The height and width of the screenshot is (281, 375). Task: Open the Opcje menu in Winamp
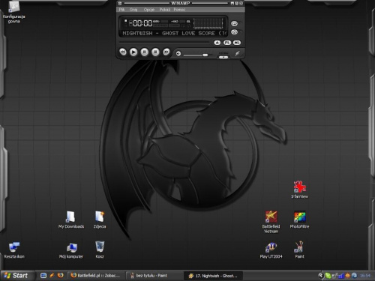click(x=149, y=10)
